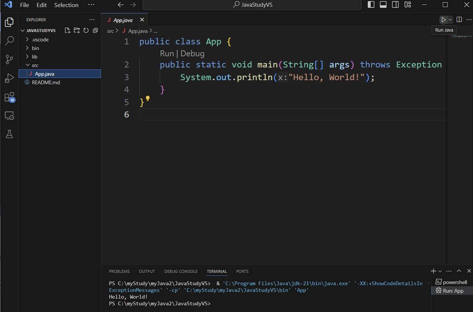Open the File menu
This screenshot has width=473, height=312.
(x=25, y=5)
